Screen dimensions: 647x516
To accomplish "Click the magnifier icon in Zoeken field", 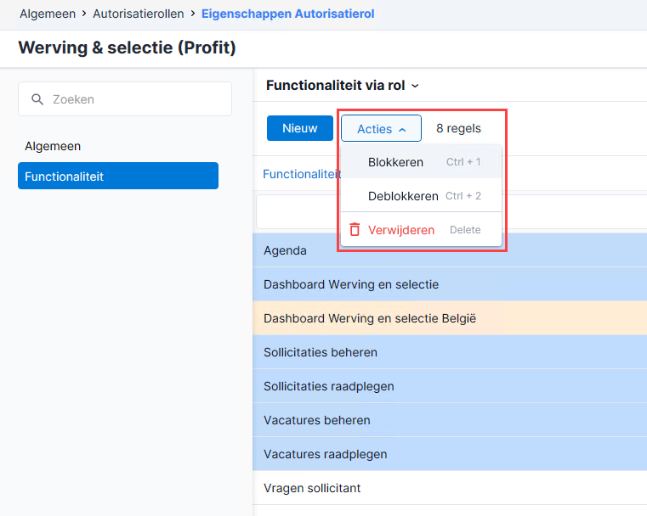I will (x=37, y=99).
